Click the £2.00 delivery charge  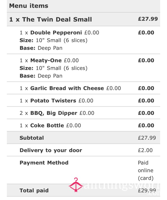tap(145, 150)
